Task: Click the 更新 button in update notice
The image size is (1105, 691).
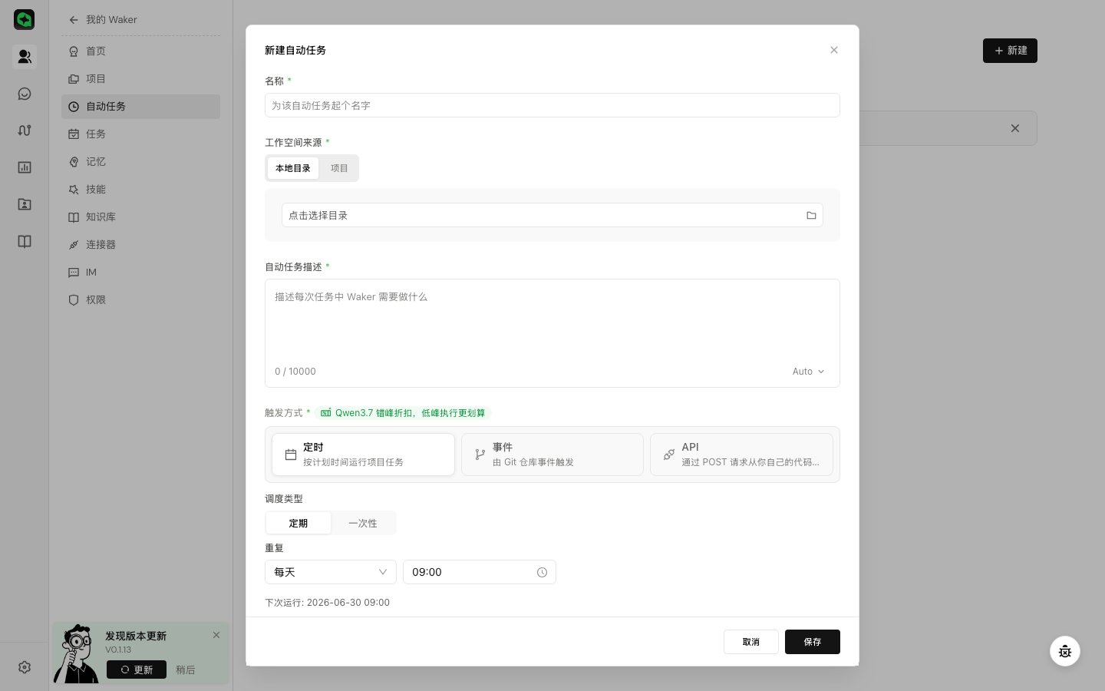Action: pos(137,670)
